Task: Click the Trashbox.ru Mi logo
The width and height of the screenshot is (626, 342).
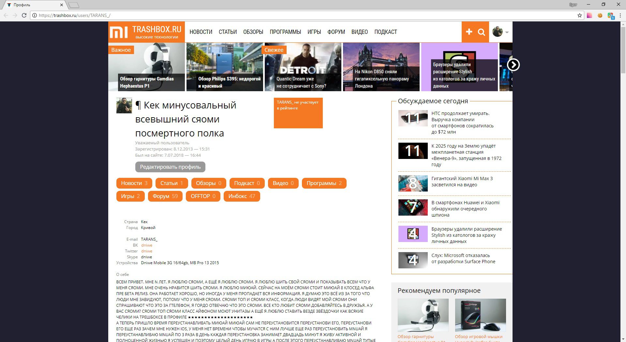Action: click(x=146, y=32)
